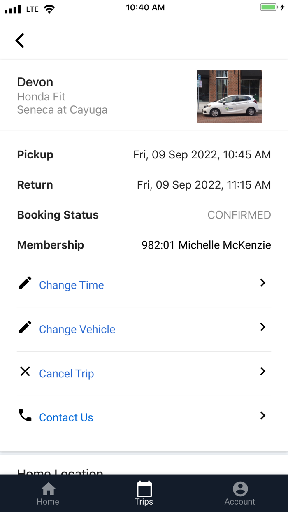Tap the Membership entry for Michelle McKenzie
Screen dimensions: 288x512
click(206, 244)
